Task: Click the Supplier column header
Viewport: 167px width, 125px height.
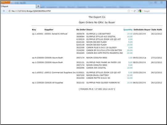Action: click(x=49, y=30)
